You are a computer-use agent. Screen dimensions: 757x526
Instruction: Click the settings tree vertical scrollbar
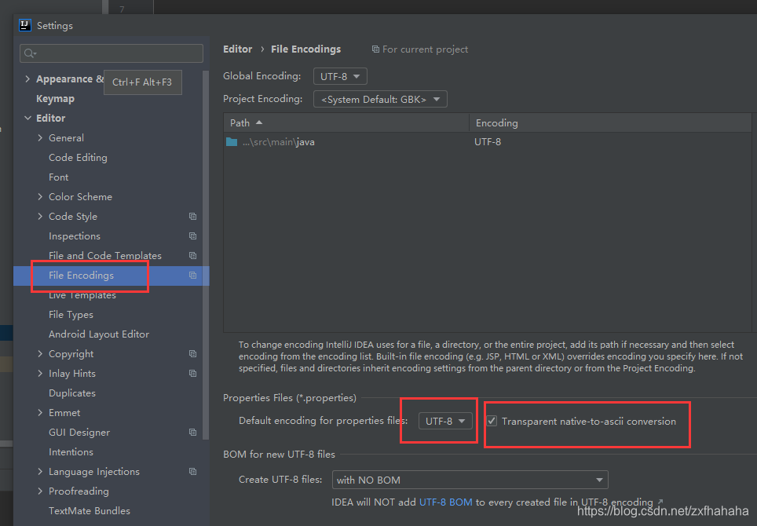206,255
